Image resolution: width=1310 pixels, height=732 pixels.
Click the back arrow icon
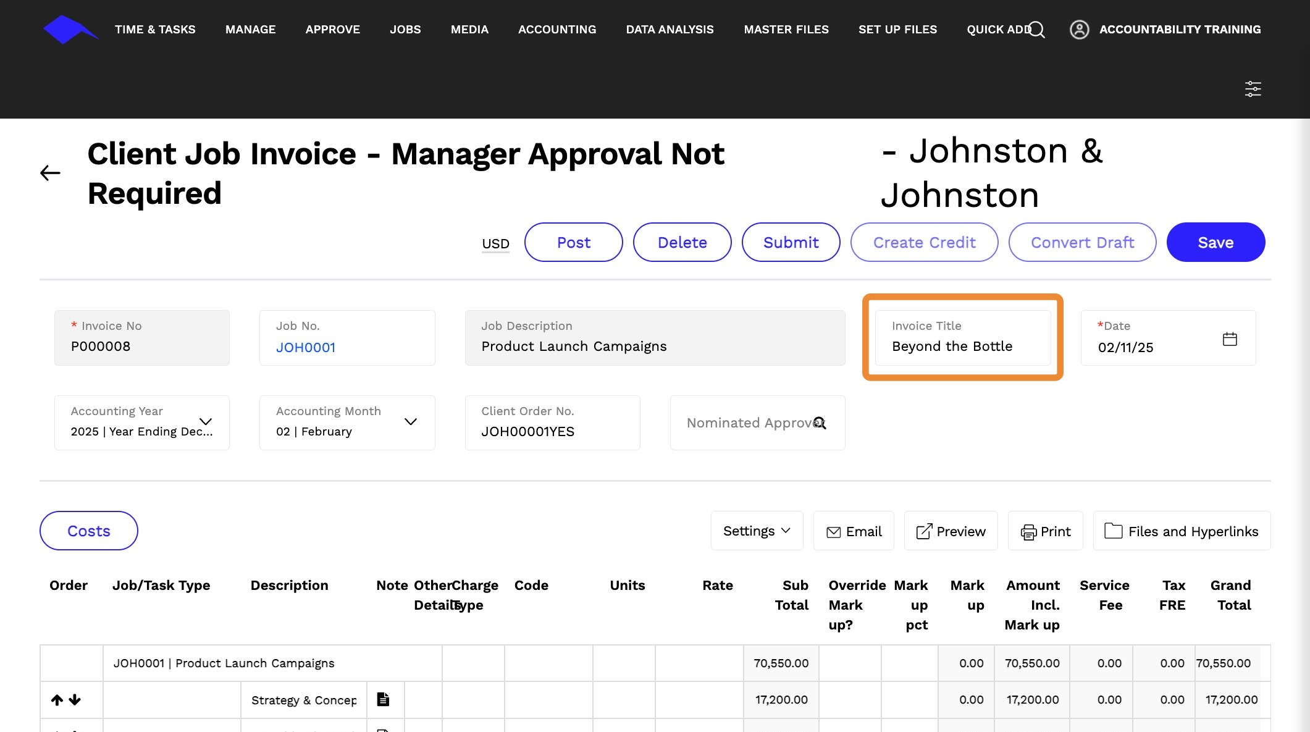click(x=50, y=173)
